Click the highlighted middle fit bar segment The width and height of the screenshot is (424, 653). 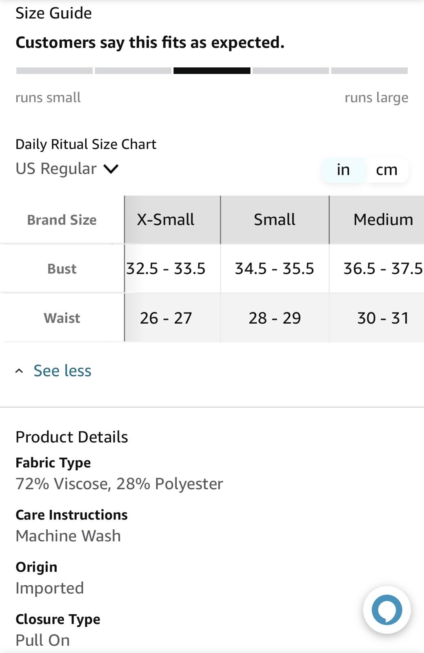pos(212,71)
